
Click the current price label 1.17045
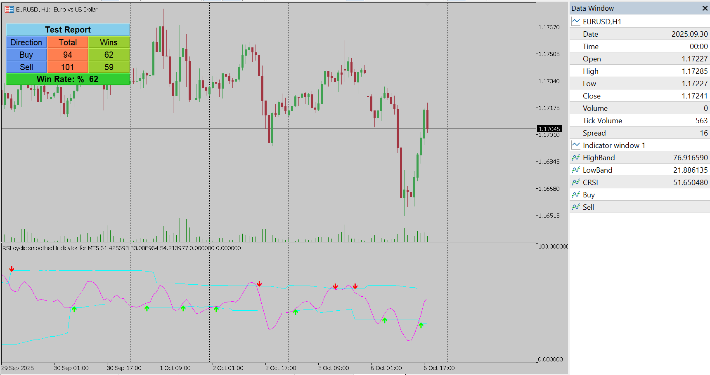[x=549, y=129]
